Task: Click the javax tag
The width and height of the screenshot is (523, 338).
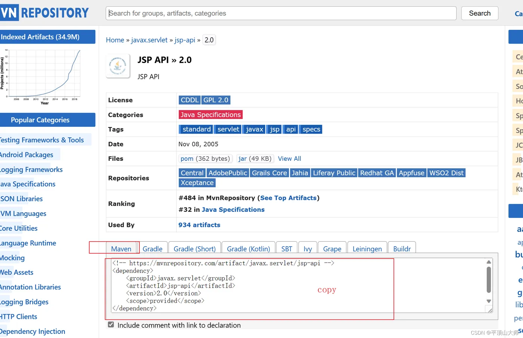Action: [x=254, y=129]
